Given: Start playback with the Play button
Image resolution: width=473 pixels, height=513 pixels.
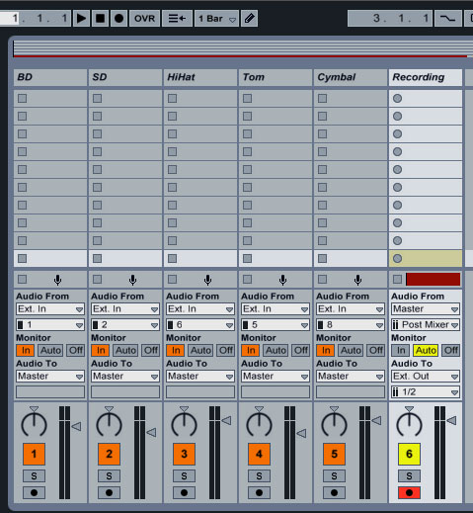Looking at the screenshot, I should point(81,19).
